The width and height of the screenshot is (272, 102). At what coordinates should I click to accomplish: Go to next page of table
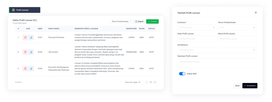155,82
